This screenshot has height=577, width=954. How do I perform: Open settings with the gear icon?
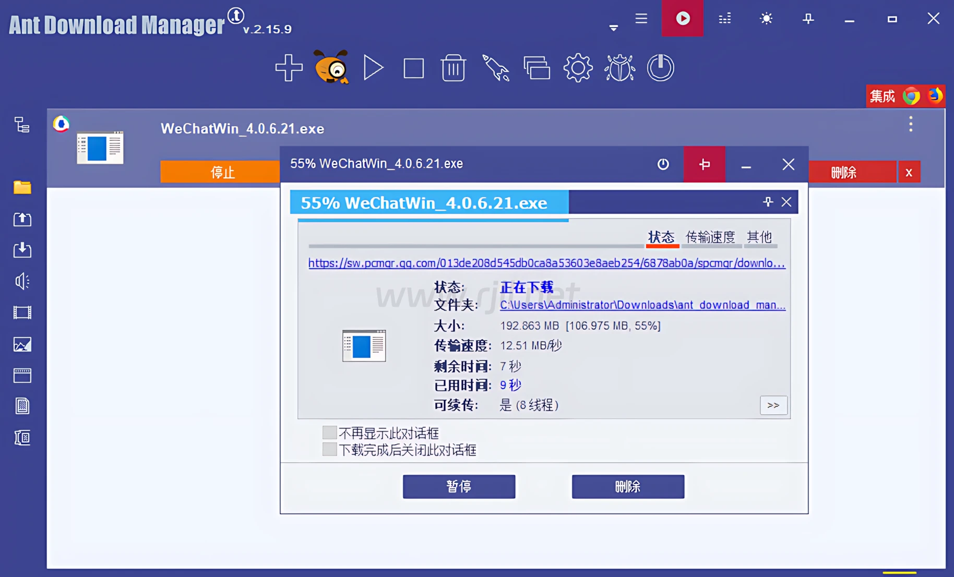[578, 68]
